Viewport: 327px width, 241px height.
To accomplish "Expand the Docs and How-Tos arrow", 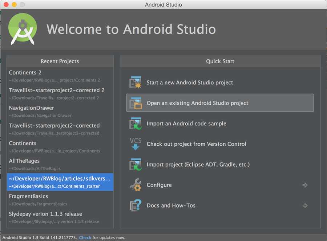I will click(305, 205).
